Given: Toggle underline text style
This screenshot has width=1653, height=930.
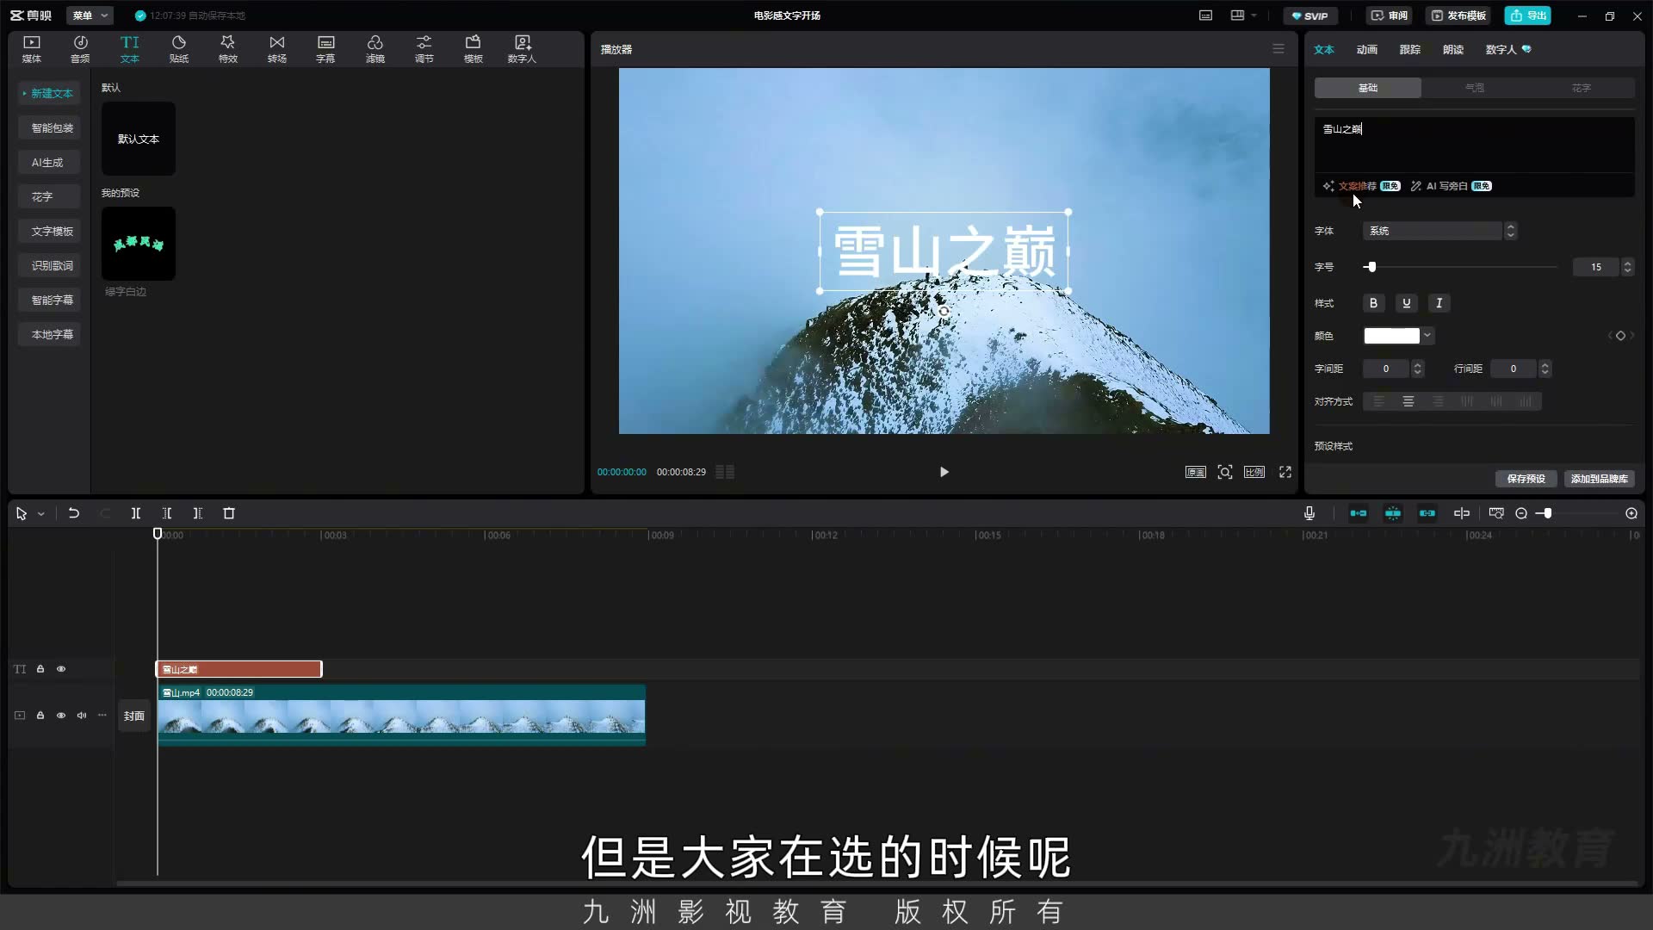Looking at the screenshot, I should [1407, 303].
